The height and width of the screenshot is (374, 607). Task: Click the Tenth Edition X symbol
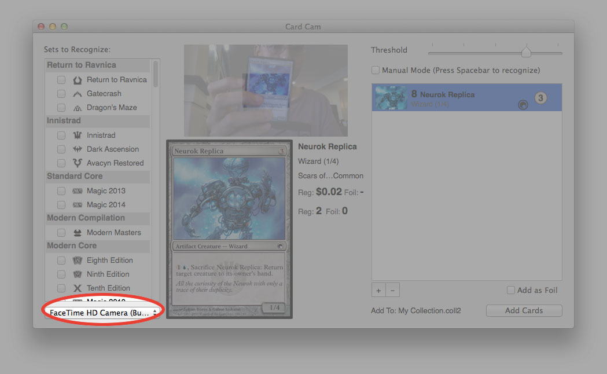[78, 288]
